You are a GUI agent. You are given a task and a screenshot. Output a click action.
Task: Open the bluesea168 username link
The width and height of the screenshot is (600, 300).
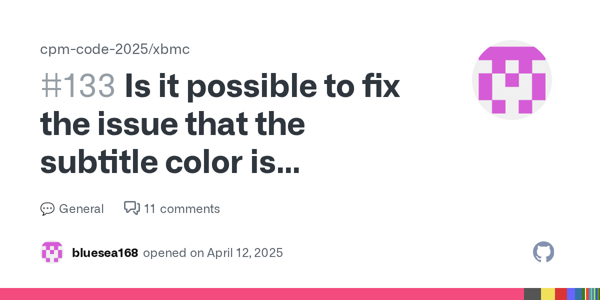pos(105,253)
